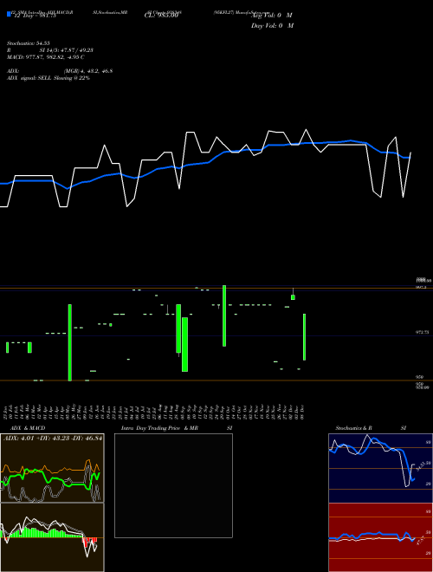Click the tallest green candle near 26 May

(70, 342)
